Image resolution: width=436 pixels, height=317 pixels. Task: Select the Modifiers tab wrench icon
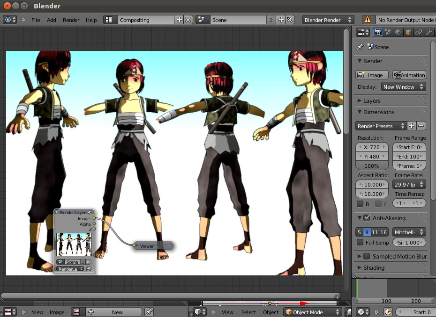click(x=429, y=32)
